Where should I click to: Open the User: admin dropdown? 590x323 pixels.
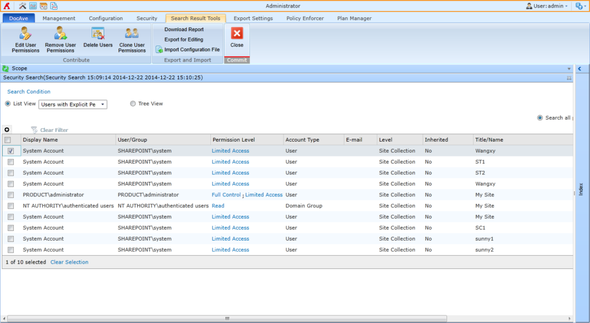coord(547,6)
